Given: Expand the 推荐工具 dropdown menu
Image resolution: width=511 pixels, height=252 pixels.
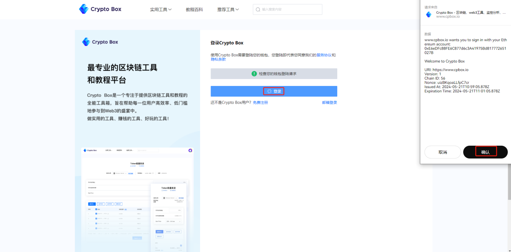Looking at the screenshot, I should click(x=228, y=9).
